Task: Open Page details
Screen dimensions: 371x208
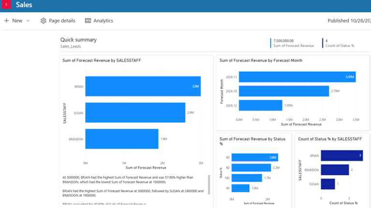Action: click(x=62, y=21)
